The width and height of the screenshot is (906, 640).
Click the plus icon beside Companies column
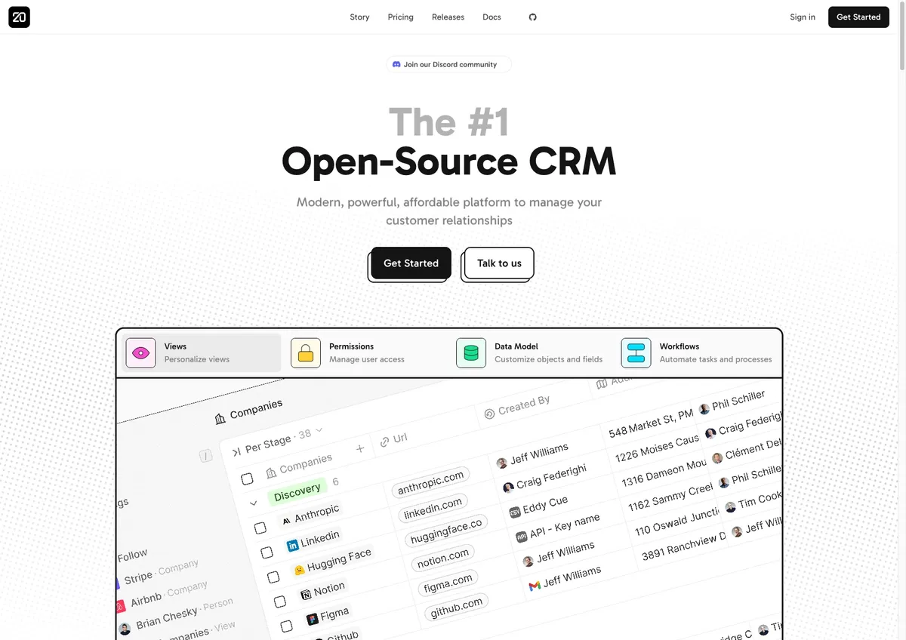click(360, 448)
